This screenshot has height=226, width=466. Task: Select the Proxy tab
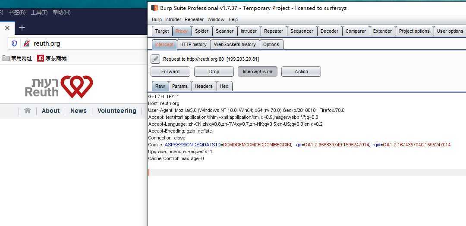pyautogui.click(x=181, y=31)
